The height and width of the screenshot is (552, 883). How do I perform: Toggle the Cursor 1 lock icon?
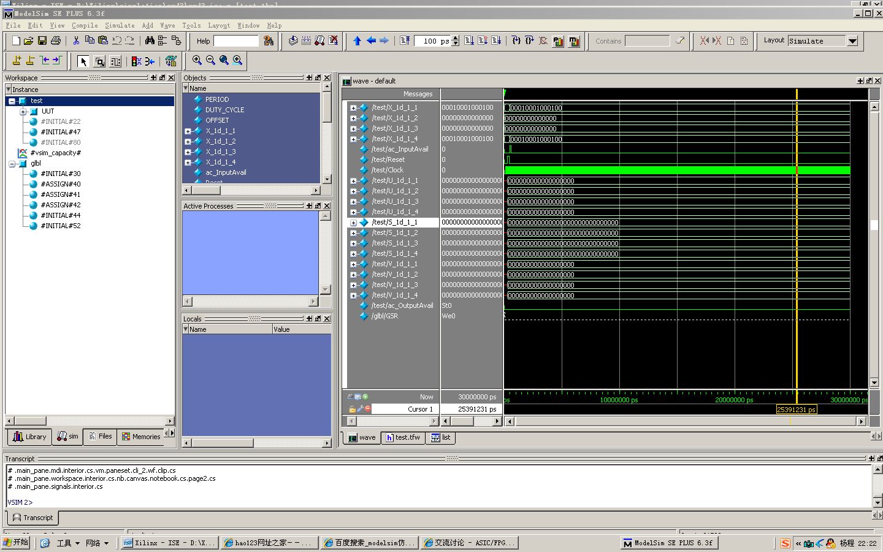pos(352,409)
